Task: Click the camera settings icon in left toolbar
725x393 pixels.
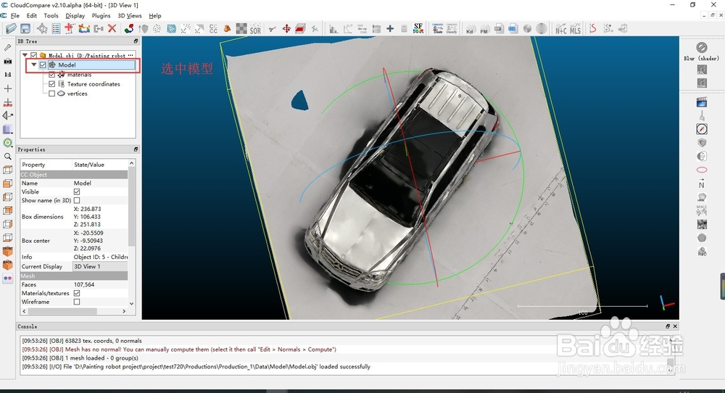Action: coord(8,61)
